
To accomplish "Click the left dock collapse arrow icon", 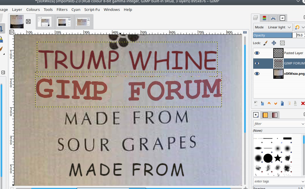I will tap(3, 72).
